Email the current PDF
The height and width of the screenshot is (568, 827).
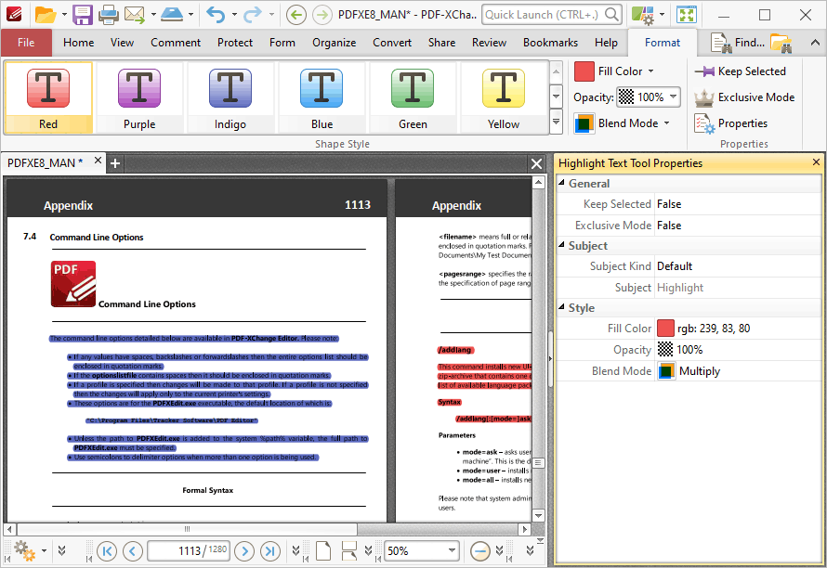(x=133, y=14)
